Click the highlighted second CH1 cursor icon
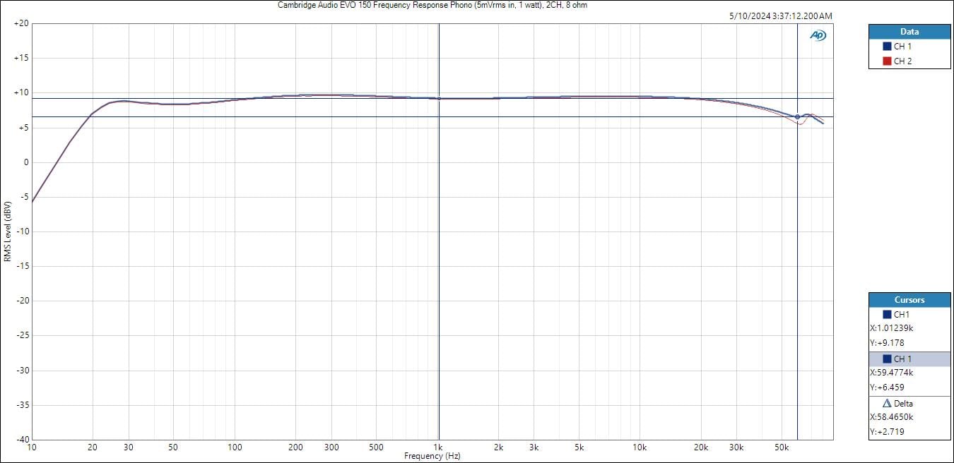The width and height of the screenshot is (954, 463). 887,359
